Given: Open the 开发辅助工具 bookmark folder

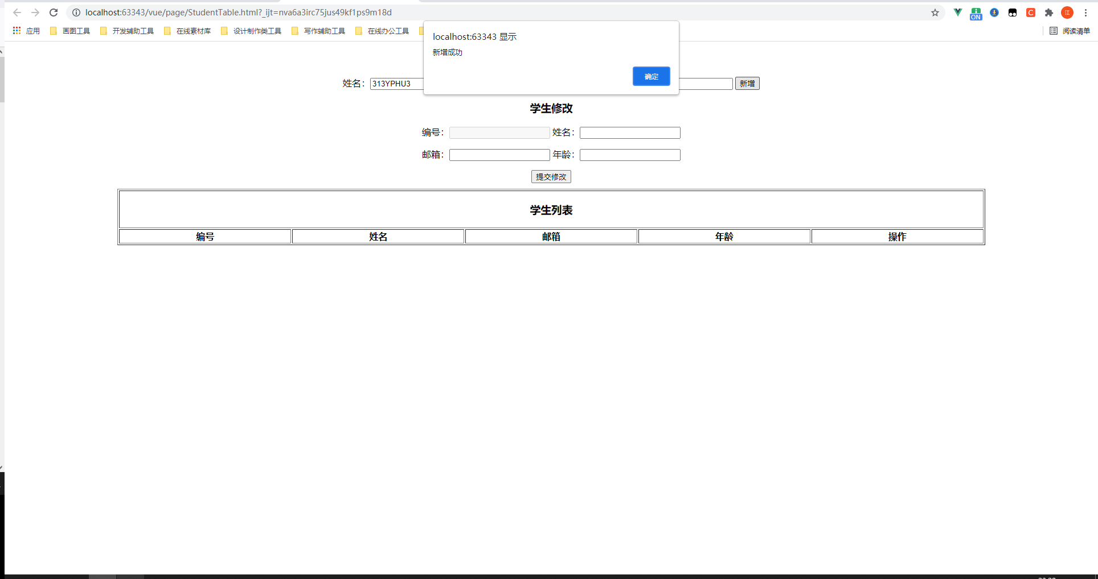Looking at the screenshot, I should [127, 31].
